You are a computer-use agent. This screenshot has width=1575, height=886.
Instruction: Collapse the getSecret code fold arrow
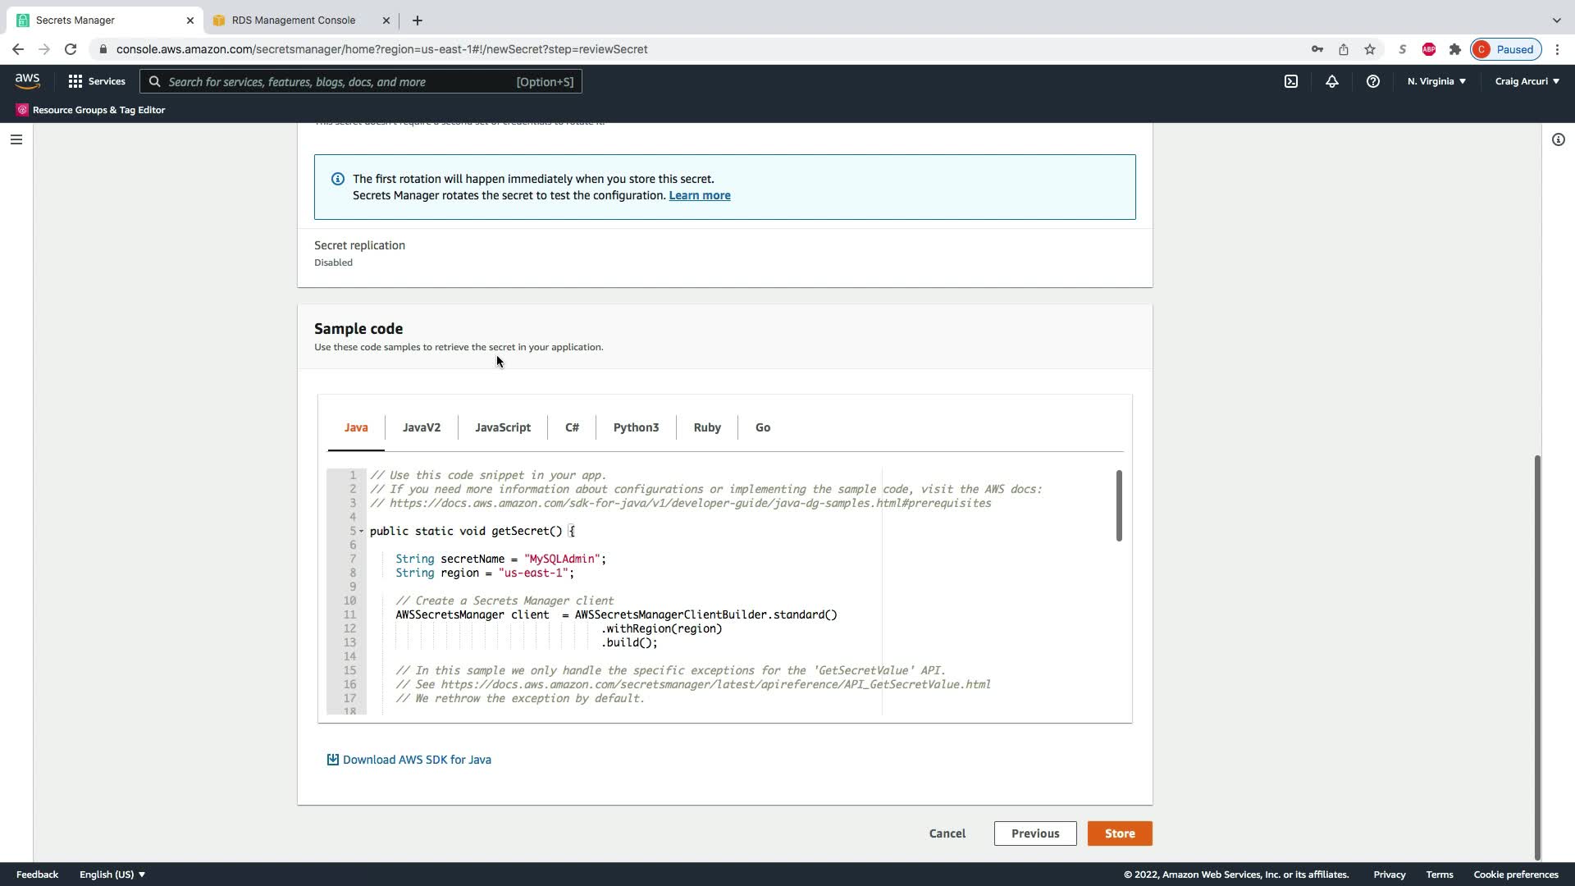[361, 531]
